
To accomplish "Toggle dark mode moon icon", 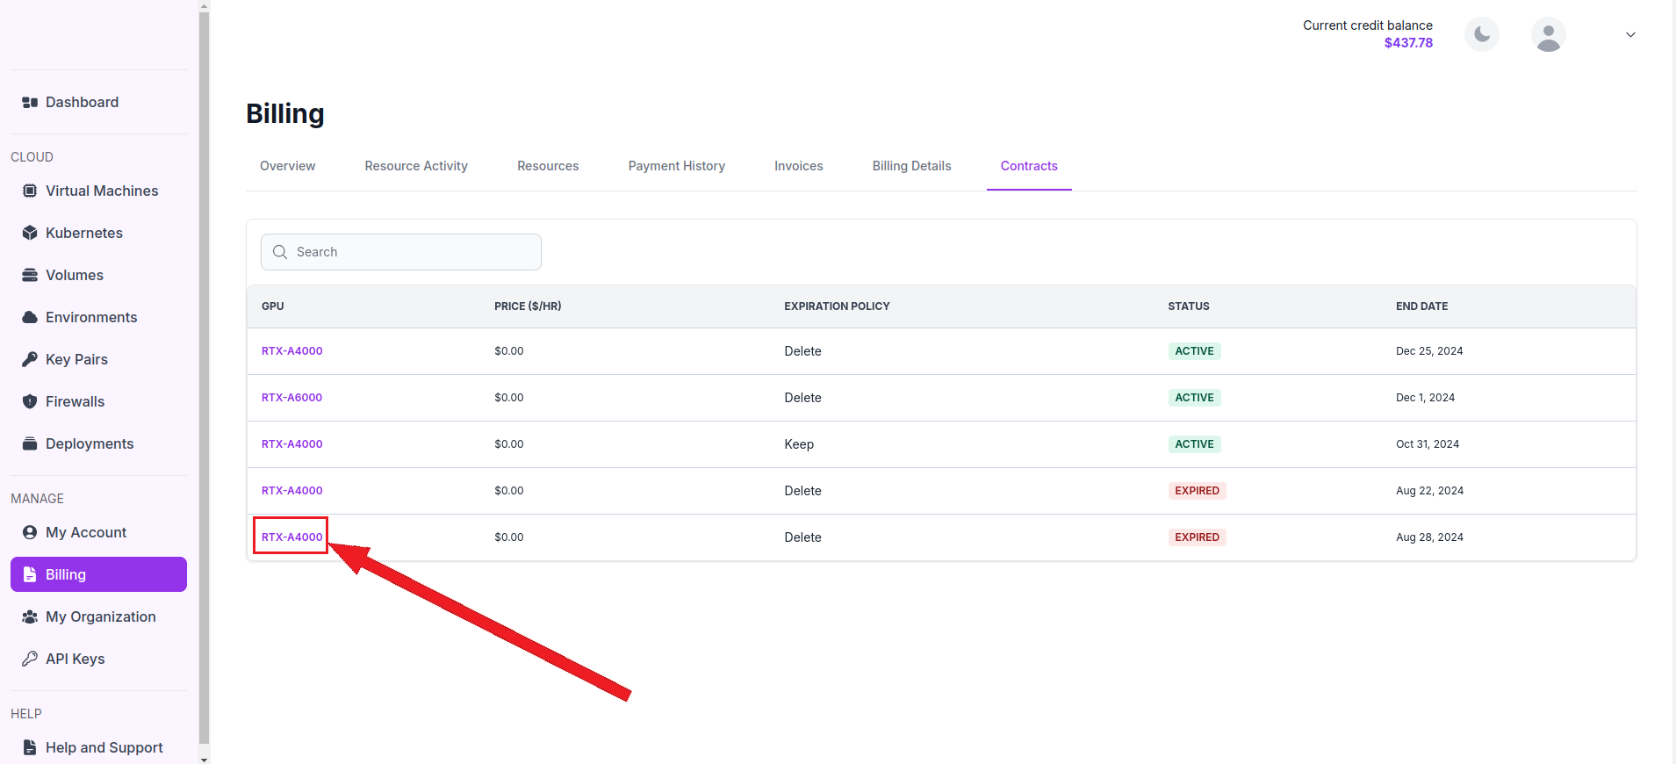I will click(1482, 34).
